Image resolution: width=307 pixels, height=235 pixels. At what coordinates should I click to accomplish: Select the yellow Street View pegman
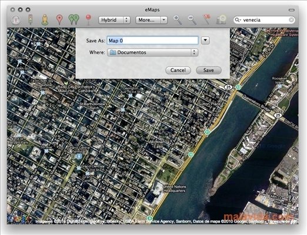pyautogui.click(x=45, y=19)
